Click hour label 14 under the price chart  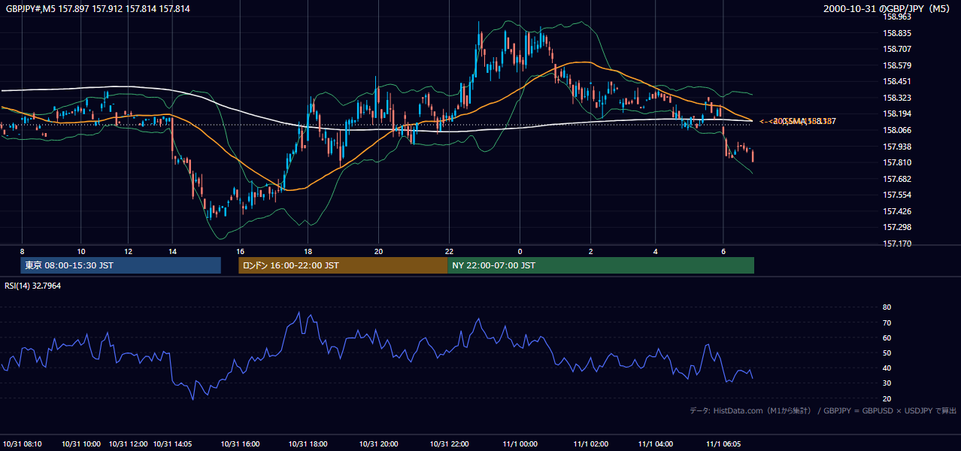click(x=172, y=252)
